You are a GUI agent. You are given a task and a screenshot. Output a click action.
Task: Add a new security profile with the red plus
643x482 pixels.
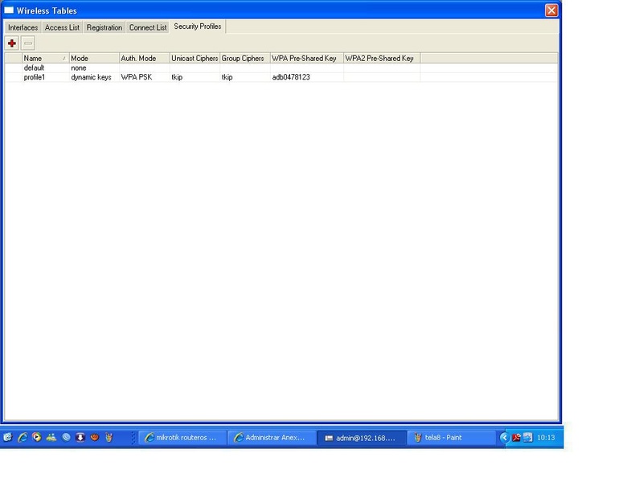12,43
